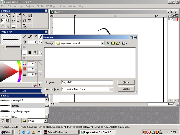Toggle the layer lock icon
This screenshot has height=135, width=180.
172,19
